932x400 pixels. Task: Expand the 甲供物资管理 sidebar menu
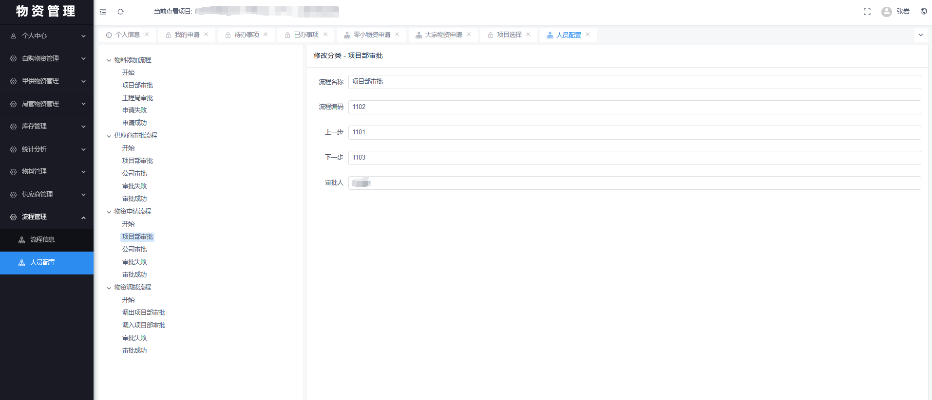point(47,81)
